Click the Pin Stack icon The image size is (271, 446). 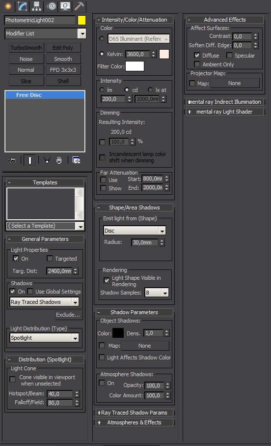click(x=12, y=160)
